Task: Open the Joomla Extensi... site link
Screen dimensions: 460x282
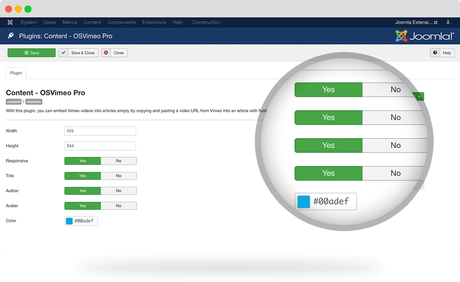Action: [x=416, y=22]
